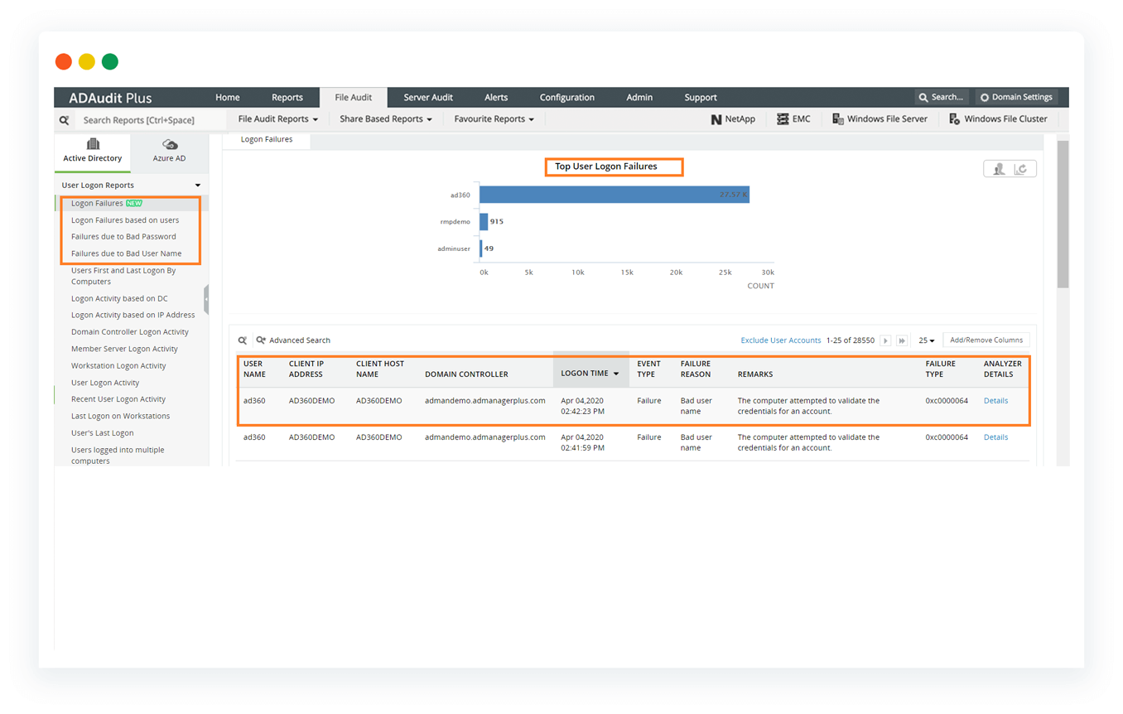Click the Failure Reason column header
Screen dimensions: 1123x714
coord(696,369)
